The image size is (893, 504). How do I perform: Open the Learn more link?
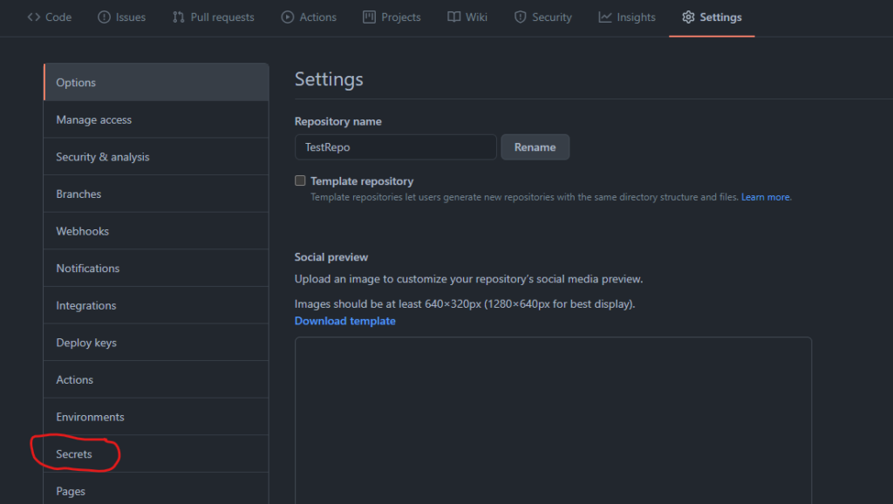[766, 197]
